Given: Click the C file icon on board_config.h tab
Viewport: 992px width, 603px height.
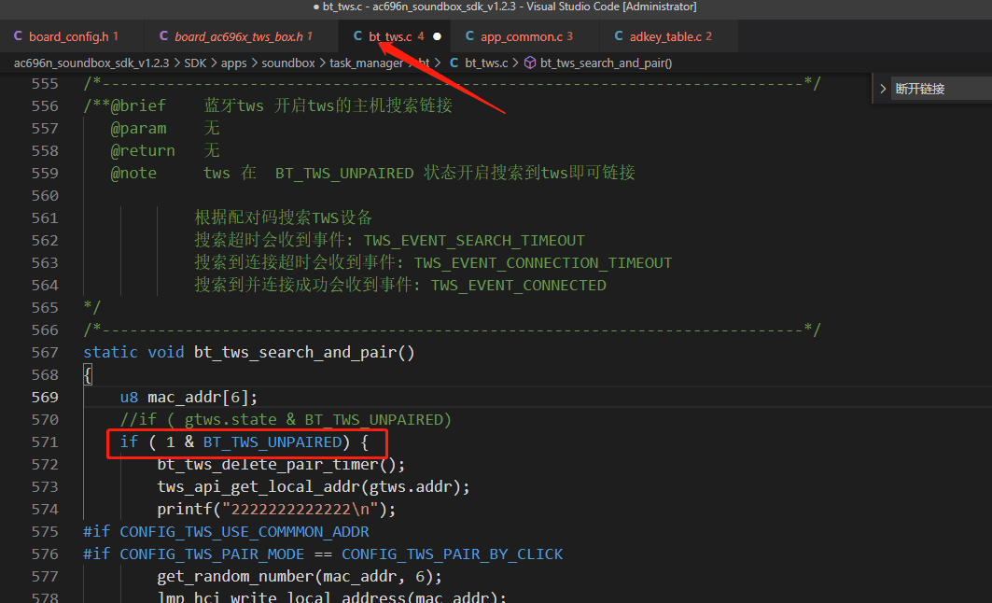Looking at the screenshot, I should 18,36.
